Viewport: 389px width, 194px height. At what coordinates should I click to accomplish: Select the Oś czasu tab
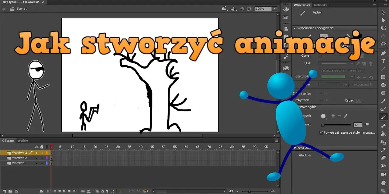point(8,141)
